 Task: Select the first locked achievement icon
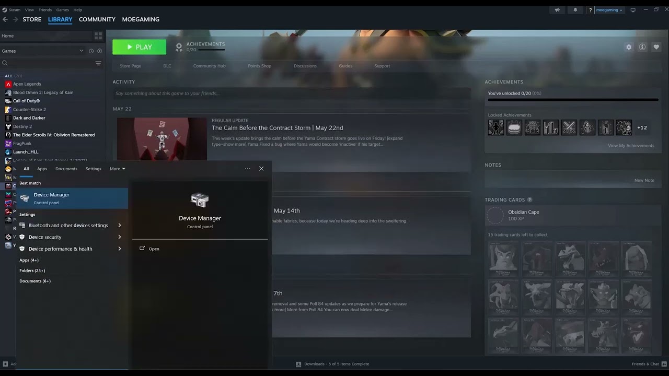pyautogui.click(x=495, y=127)
